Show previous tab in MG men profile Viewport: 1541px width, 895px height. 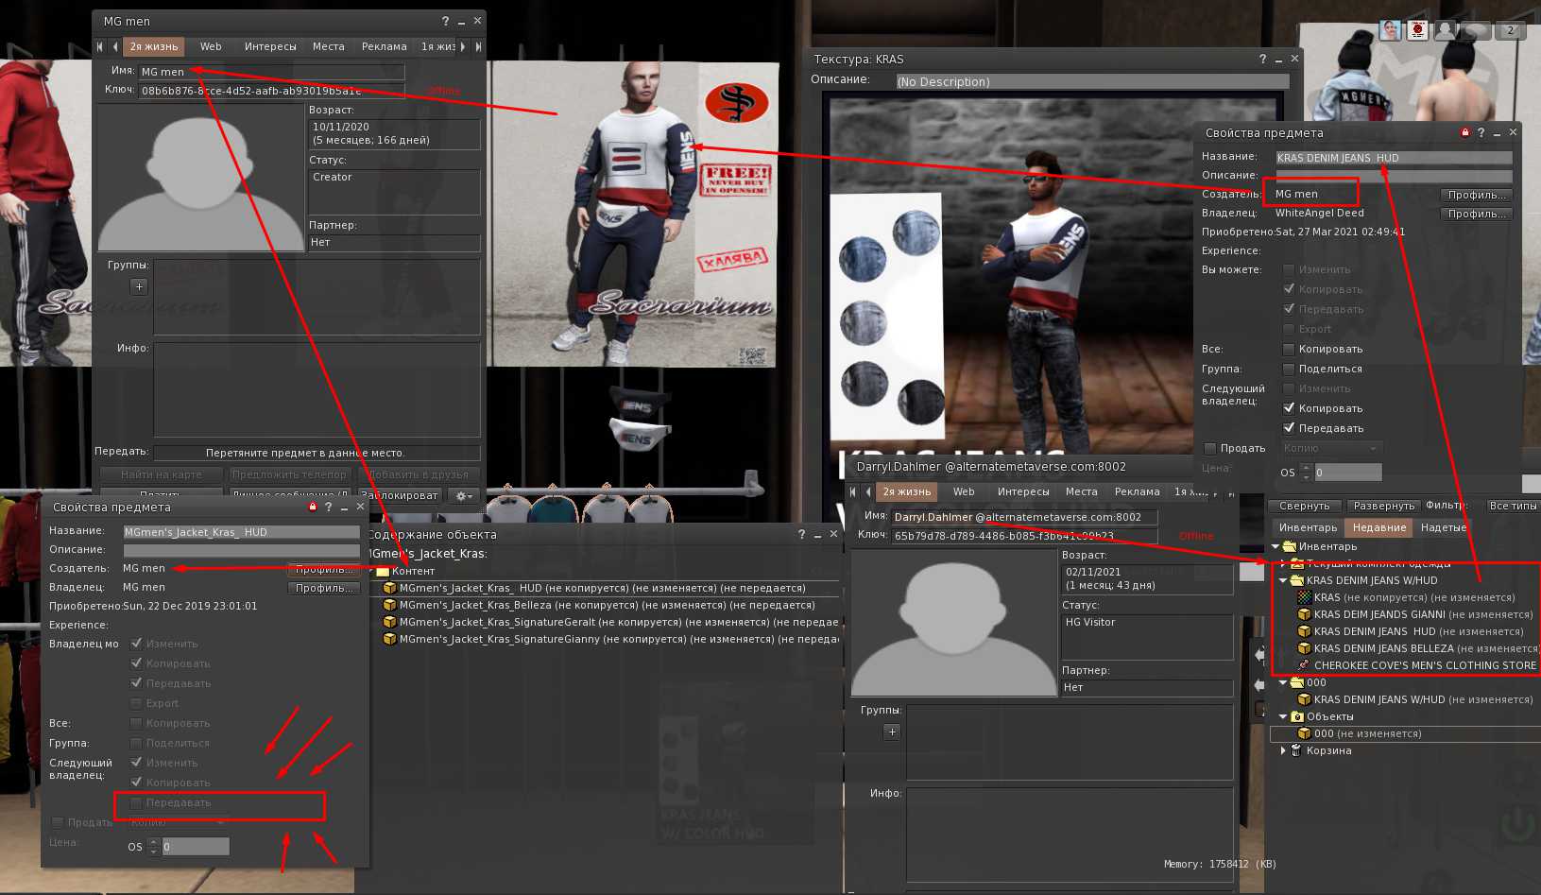pyautogui.click(x=115, y=46)
